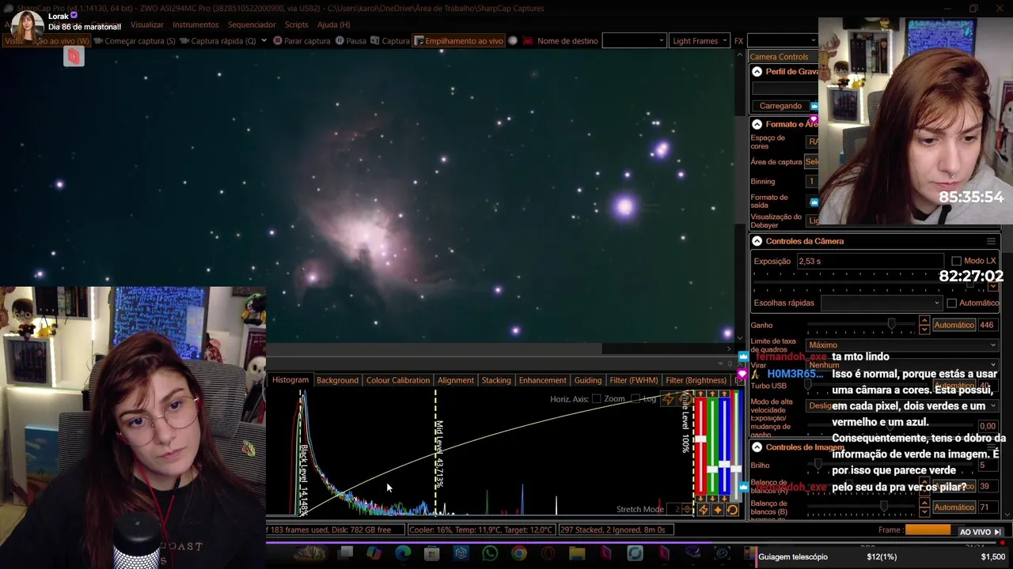Screen dimensions: 1013x569
Task: Switch to the Stacking tab
Action: [496, 380]
